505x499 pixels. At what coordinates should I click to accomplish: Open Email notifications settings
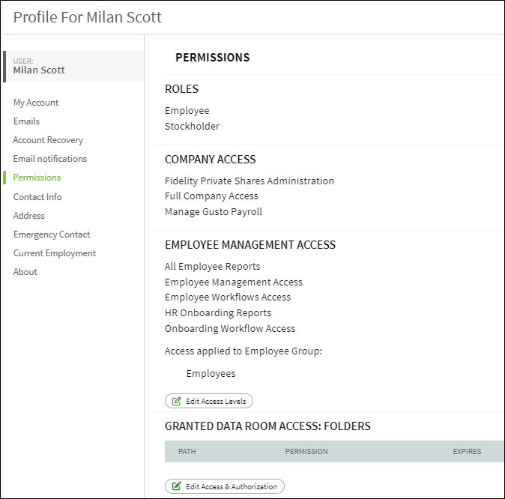tap(50, 159)
